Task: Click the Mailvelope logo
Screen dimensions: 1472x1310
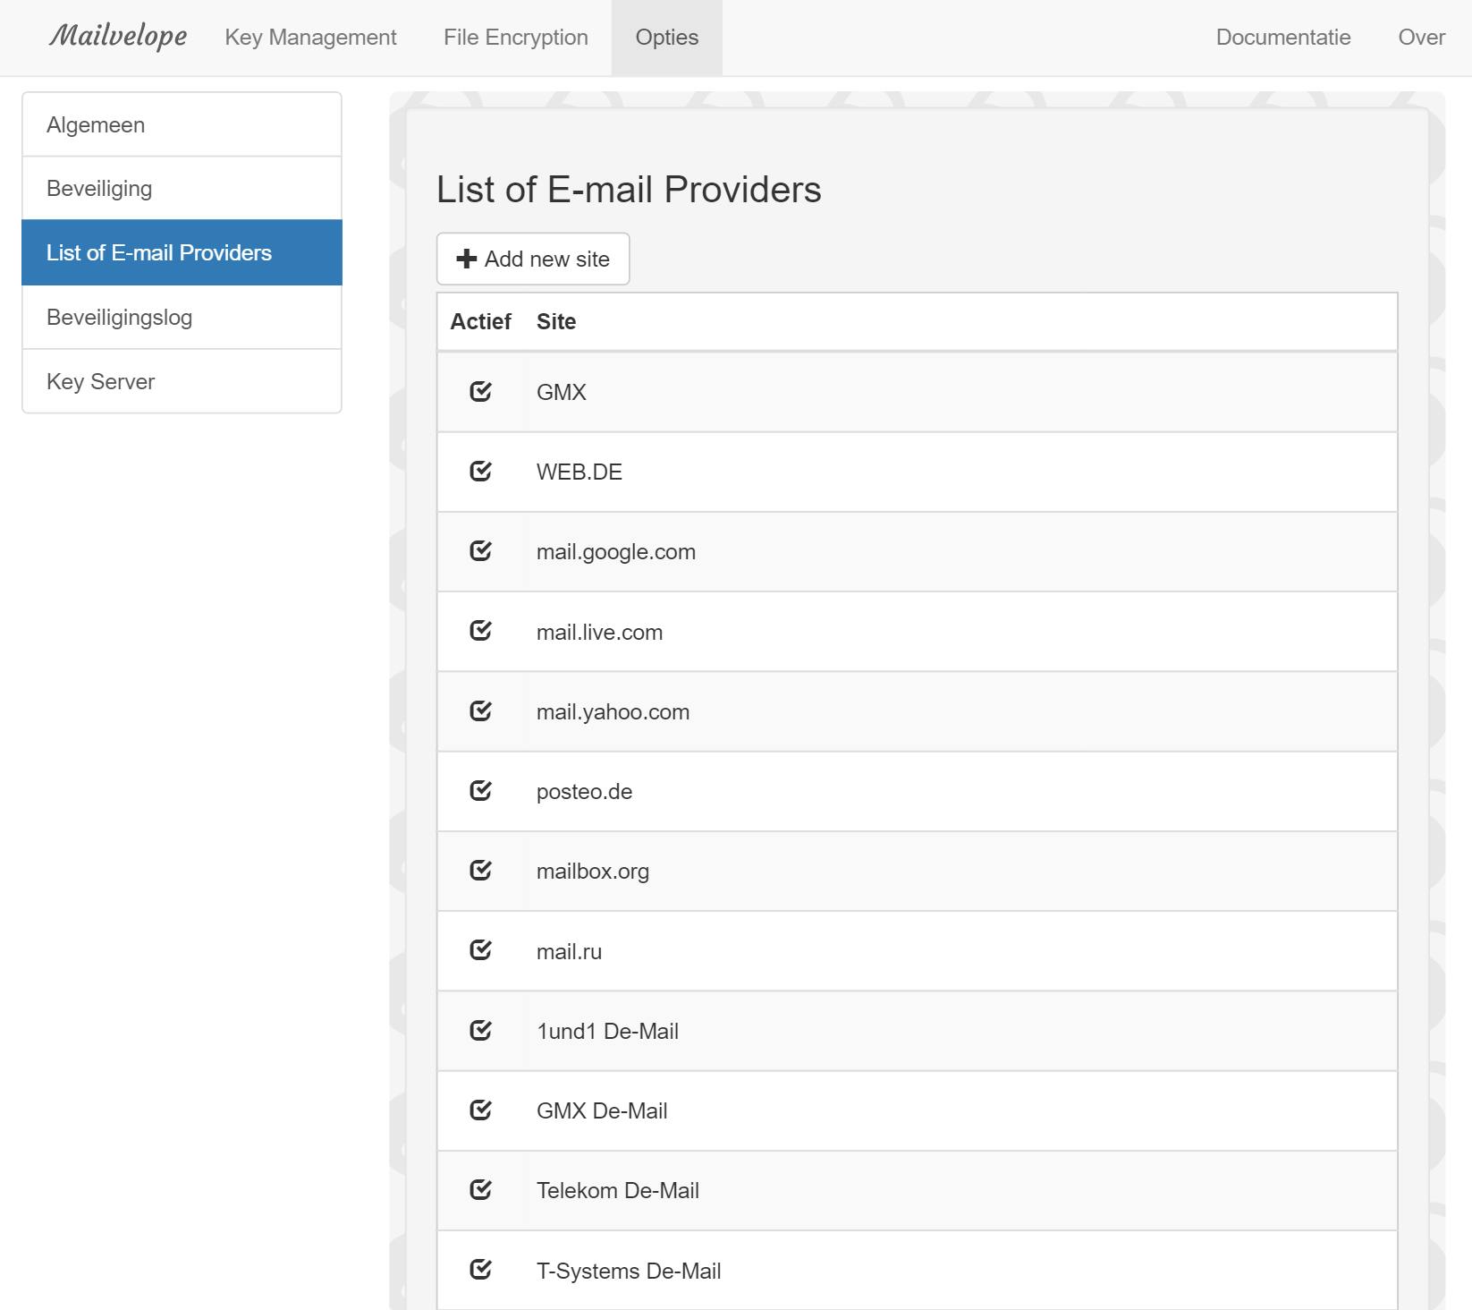Action: click(x=118, y=37)
